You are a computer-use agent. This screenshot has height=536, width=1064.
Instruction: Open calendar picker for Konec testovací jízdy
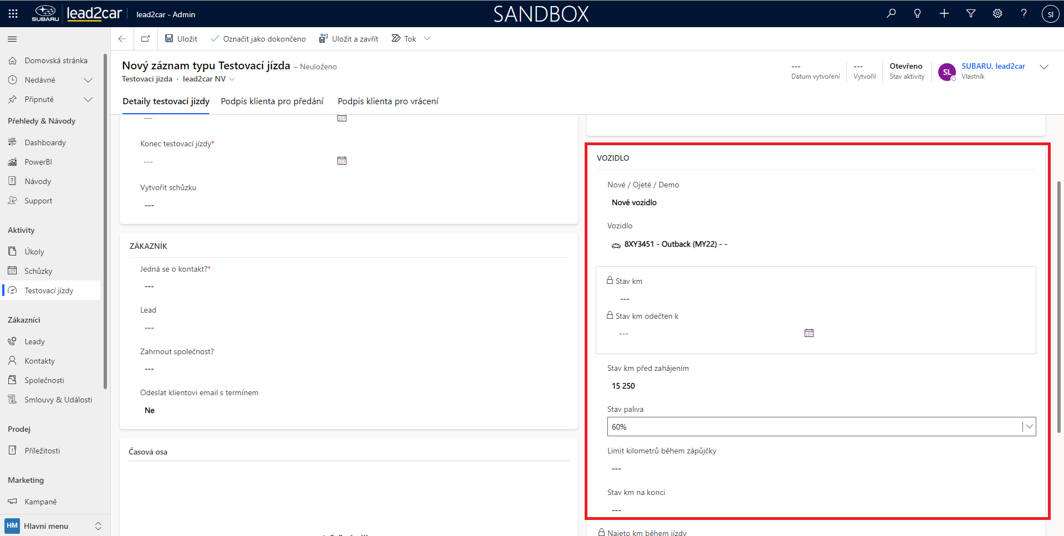point(342,161)
